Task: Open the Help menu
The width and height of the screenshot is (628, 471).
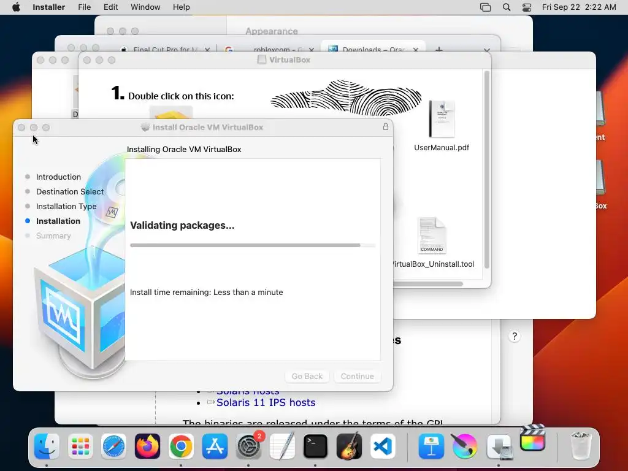Action: pos(181,7)
